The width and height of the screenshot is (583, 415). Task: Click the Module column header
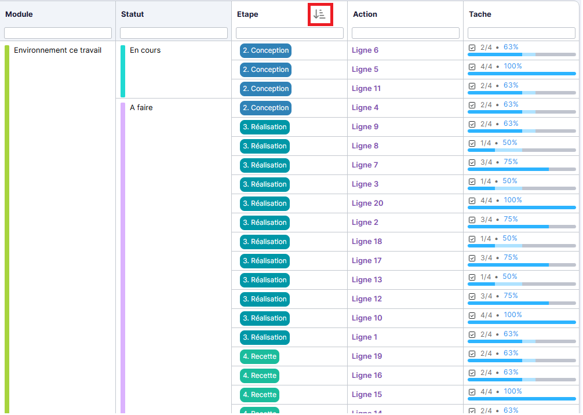19,14
